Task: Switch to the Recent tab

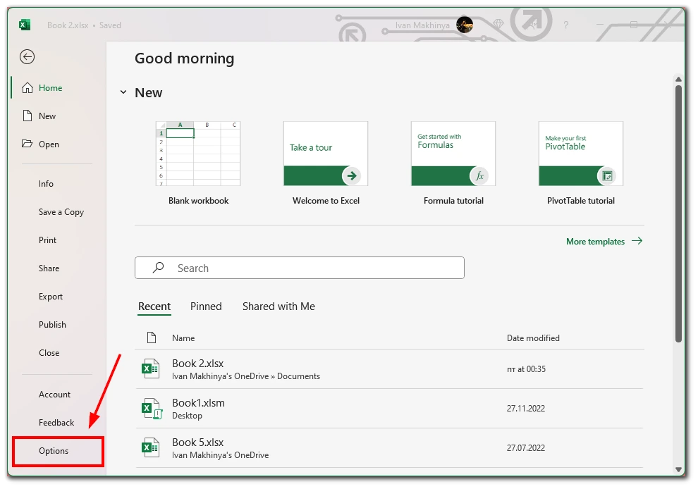Action: 154,307
